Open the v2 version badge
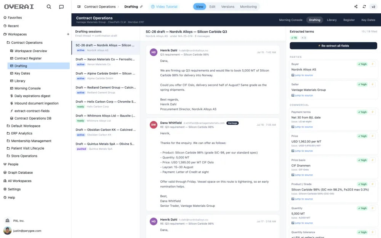The width and height of the screenshot is (381, 238). pyautogui.click(x=373, y=6)
